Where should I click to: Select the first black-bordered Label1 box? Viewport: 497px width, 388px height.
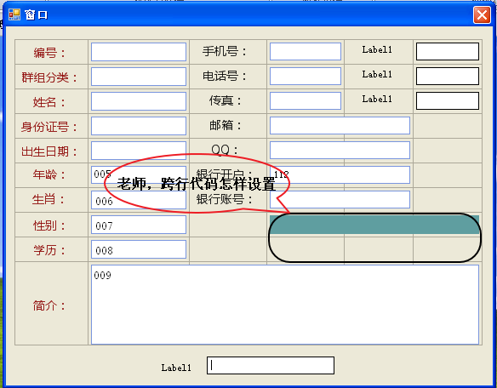(448, 51)
